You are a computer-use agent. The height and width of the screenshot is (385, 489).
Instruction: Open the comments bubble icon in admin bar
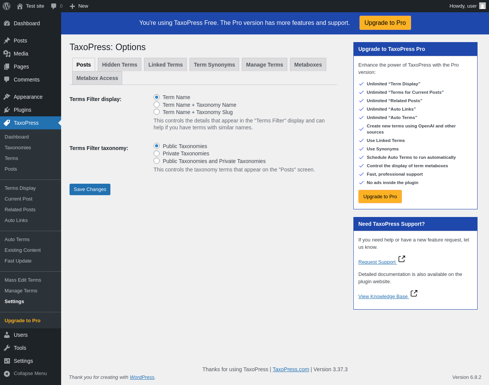pyautogui.click(x=54, y=6)
